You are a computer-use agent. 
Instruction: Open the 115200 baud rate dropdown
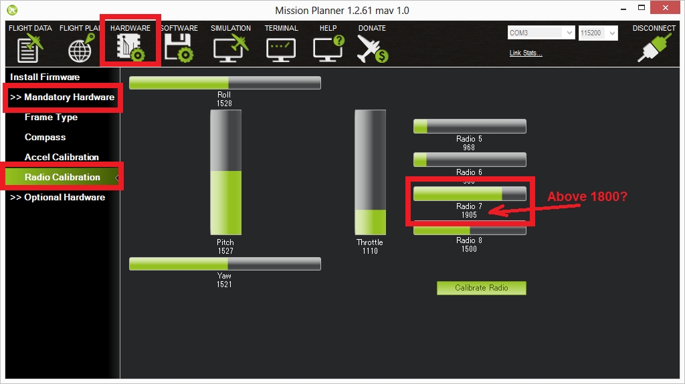pos(597,33)
